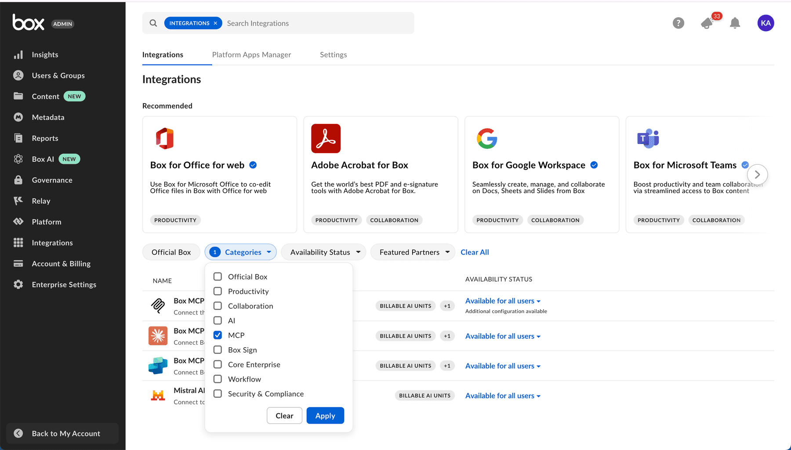Open the KA user avatar menu

(x=766, y=23)
